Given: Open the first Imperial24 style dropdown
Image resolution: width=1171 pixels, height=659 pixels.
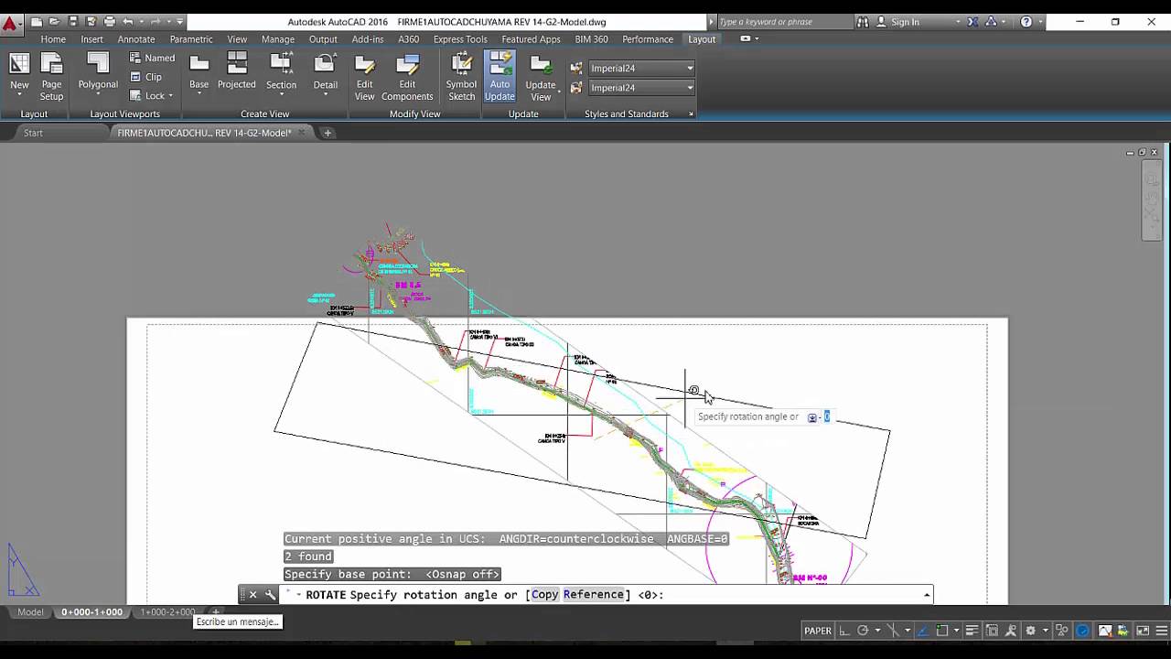Looking at the screenshot, I should (641, 68).
